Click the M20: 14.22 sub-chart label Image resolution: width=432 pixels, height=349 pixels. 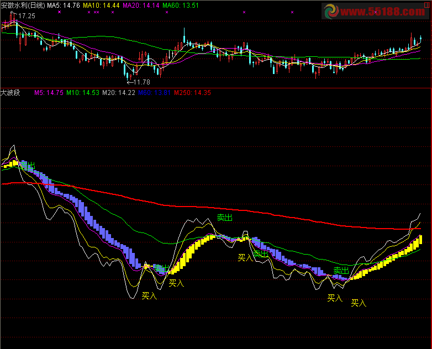(118, 93)
